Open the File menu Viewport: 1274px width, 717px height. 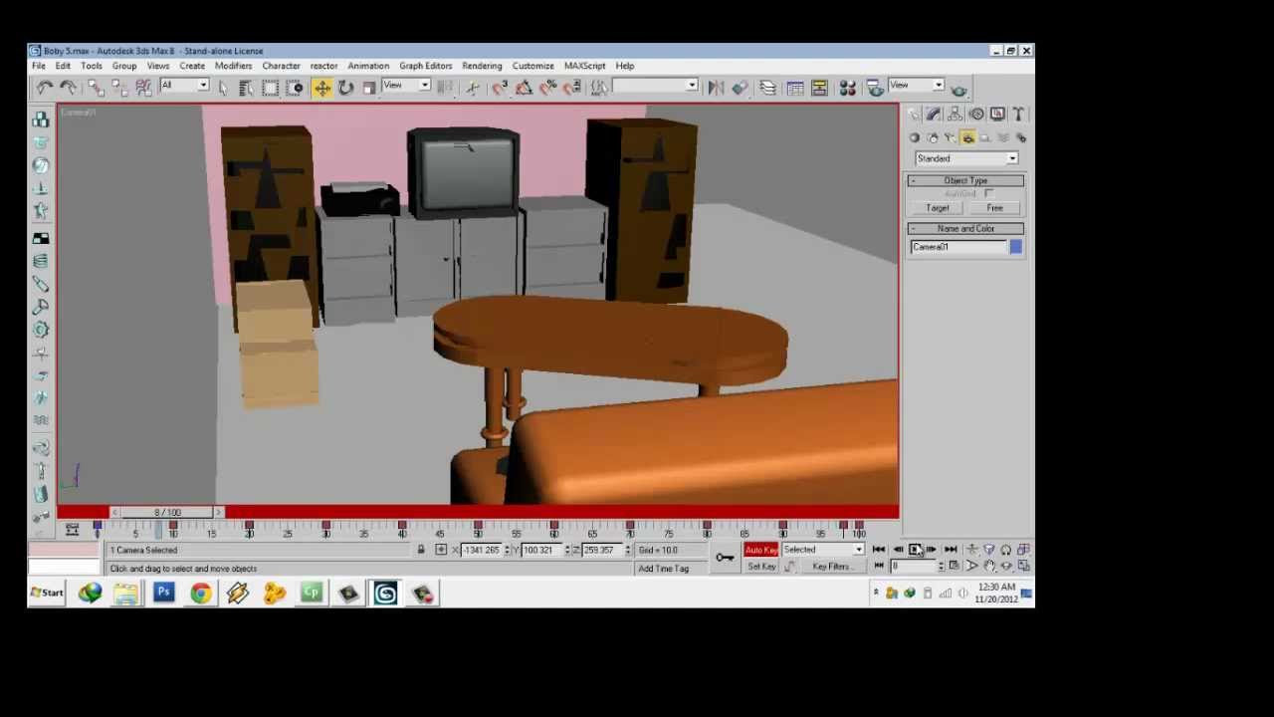click(38, 66)
